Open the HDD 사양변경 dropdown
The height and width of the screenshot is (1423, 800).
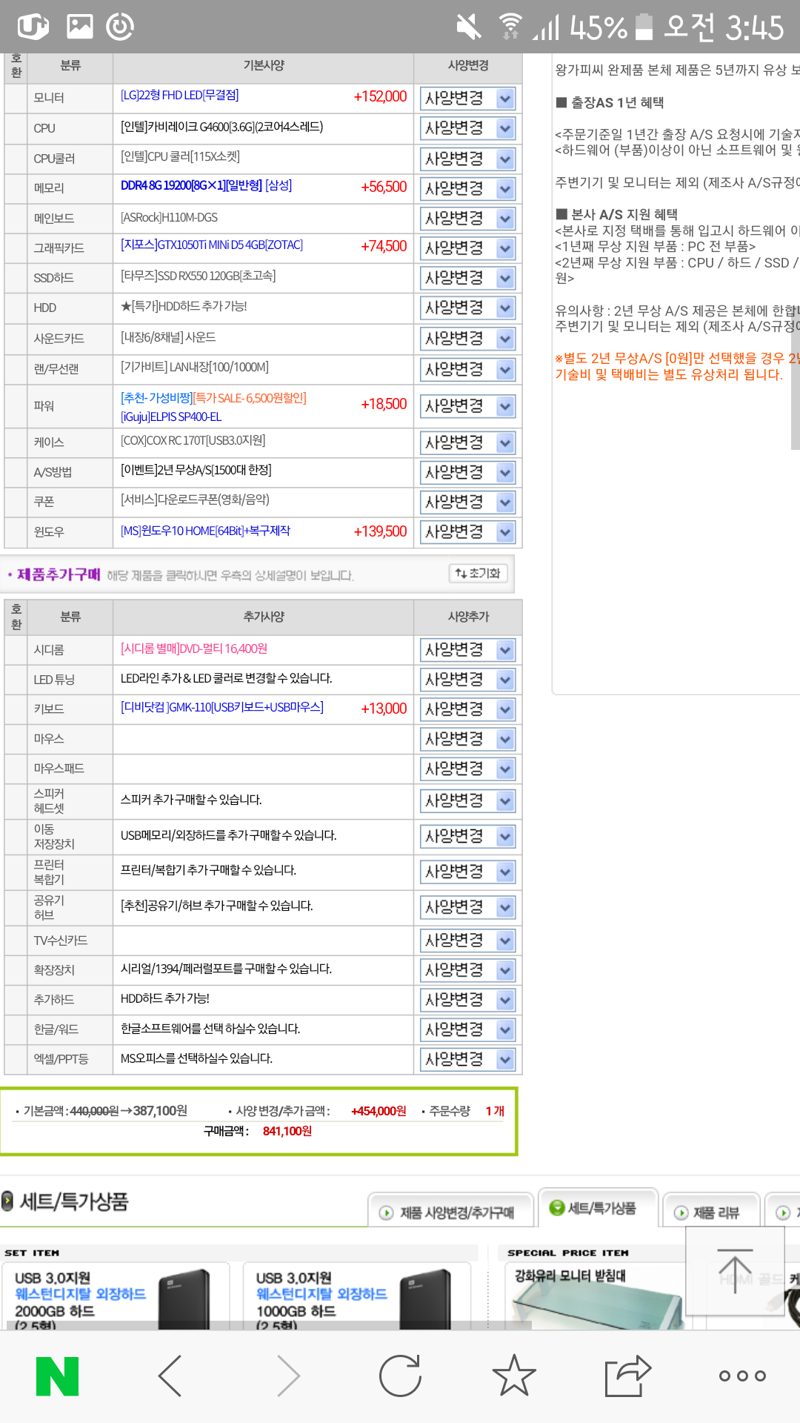467,308
